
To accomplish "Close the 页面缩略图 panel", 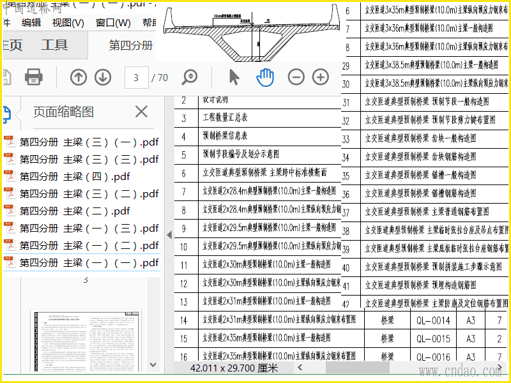I will (141, 112).
